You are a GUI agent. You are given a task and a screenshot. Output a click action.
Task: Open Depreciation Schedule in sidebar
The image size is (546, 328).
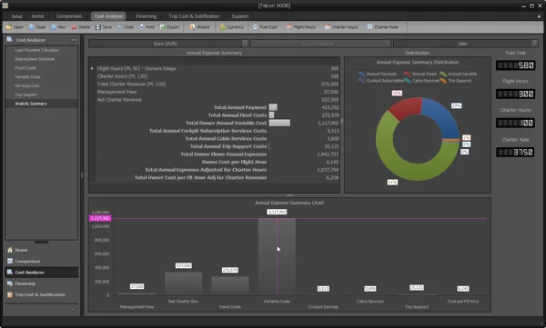coord(35,59)
